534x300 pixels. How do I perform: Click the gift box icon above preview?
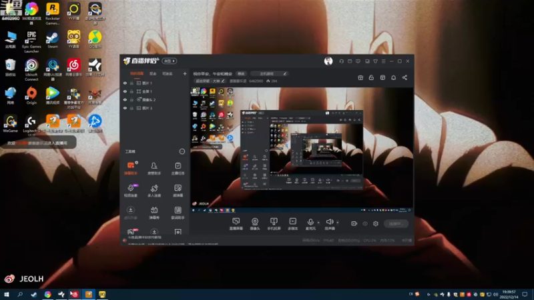360,77
